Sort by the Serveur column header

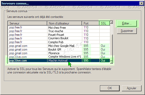(27, 23)
